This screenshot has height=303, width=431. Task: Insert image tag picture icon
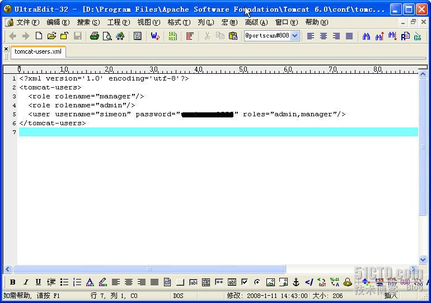pyautogui.click(x=270, y=282)
